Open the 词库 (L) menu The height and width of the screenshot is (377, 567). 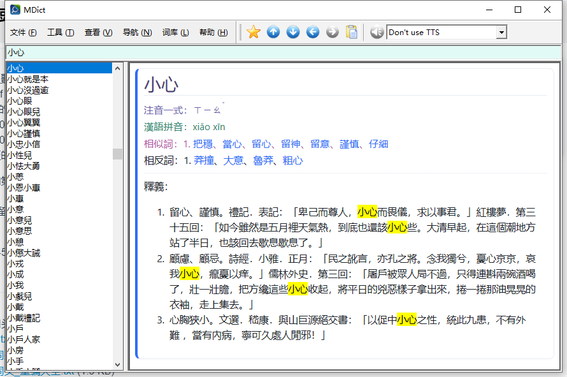click(175, 33)
